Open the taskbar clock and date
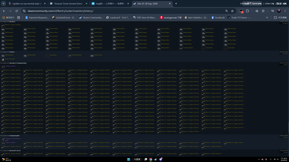The width and height of the screenshot is (289, 162). point(284,159)
